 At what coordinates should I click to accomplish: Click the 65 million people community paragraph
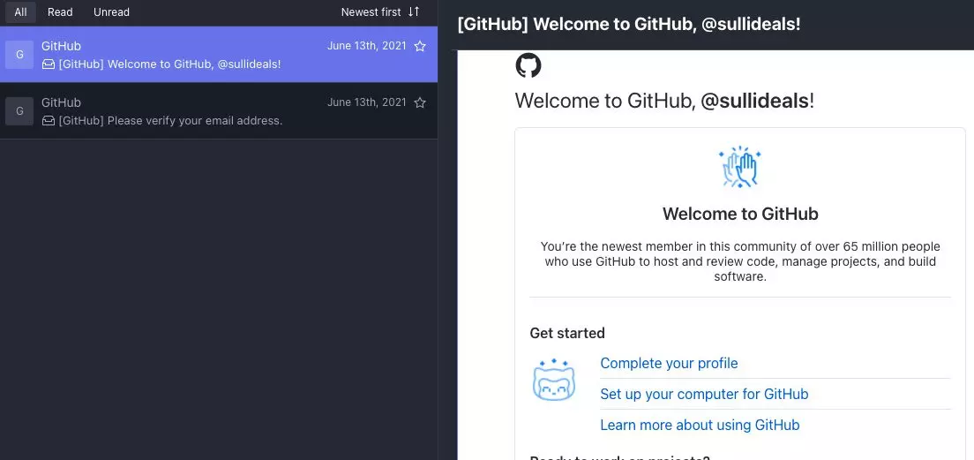click(740, 261)
